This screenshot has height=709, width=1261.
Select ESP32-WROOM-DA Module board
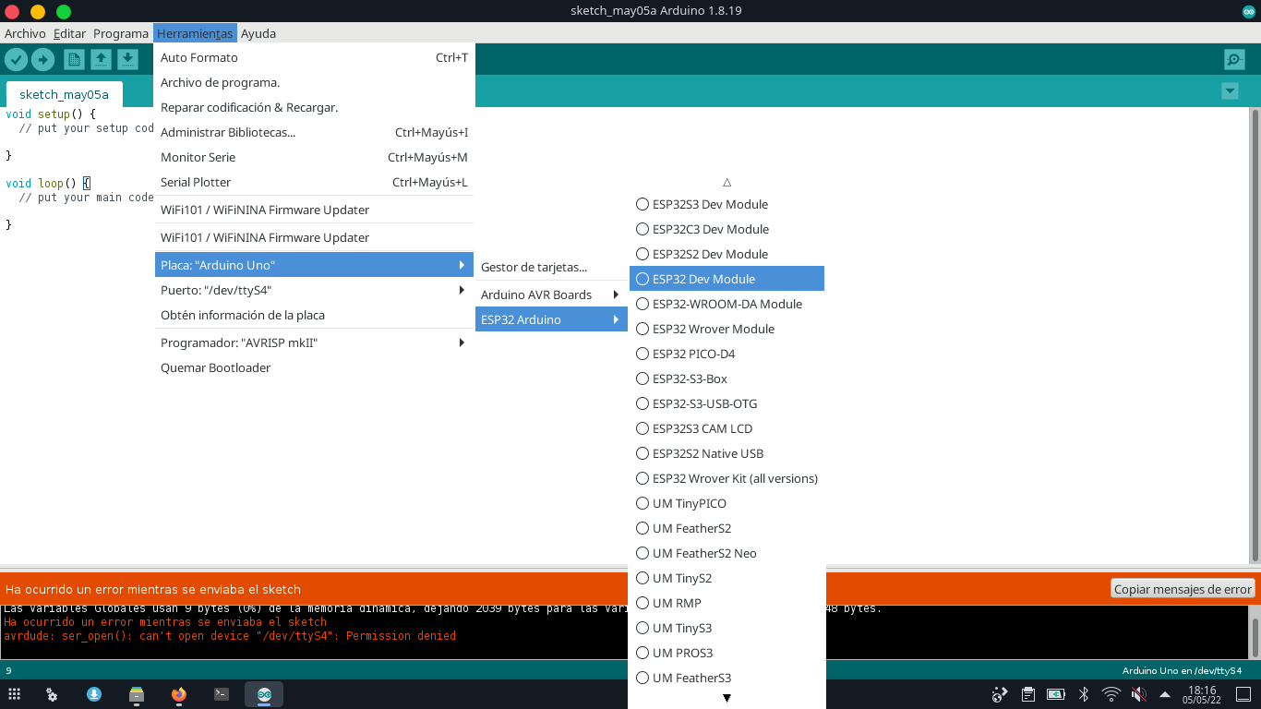[x=727, y=304]
